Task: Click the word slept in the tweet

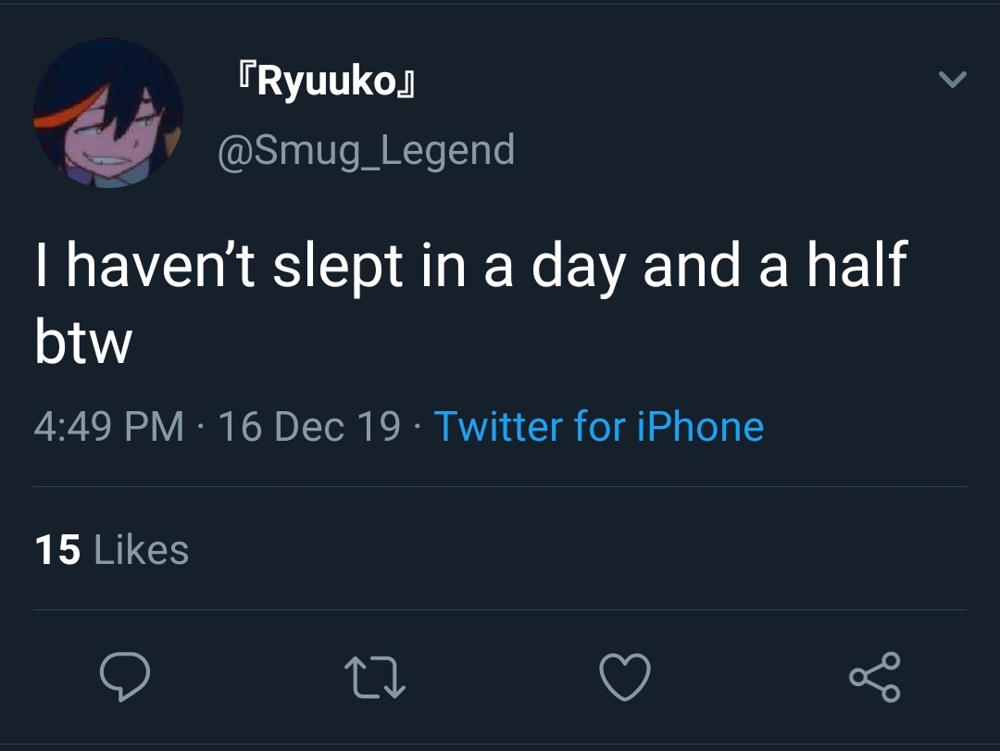Action: click(338, 268)
